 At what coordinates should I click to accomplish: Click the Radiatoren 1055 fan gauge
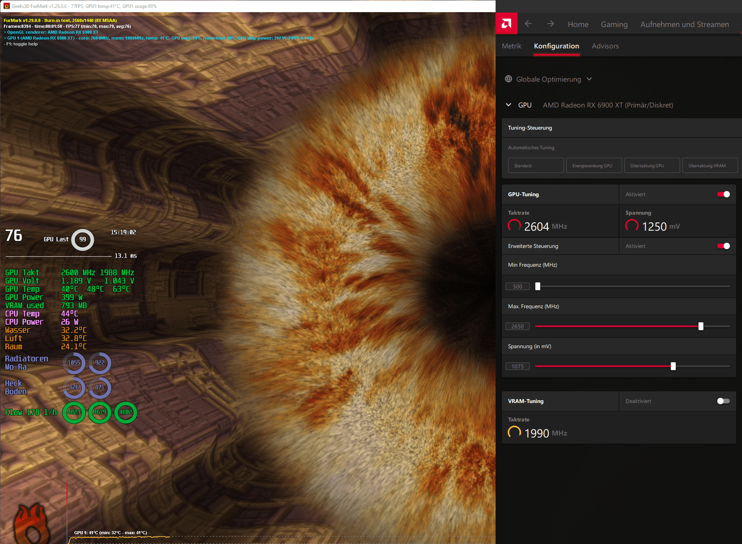(74, 363)
